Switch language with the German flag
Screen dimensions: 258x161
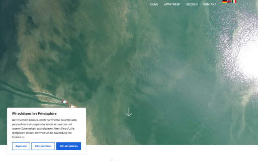coord(224,1)
